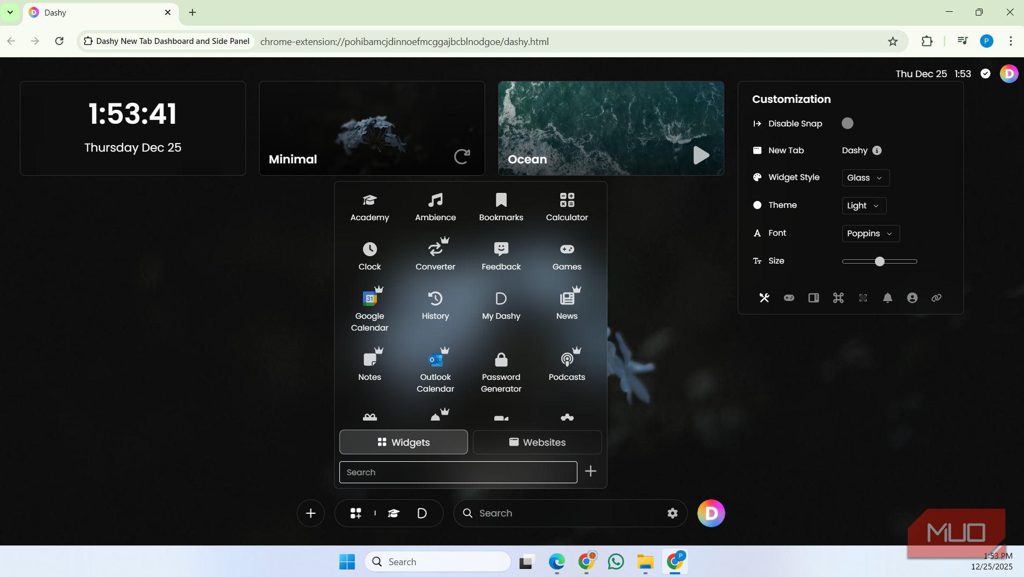This screenshot has height=577, width=1024.
Task: Click the New Tab Dashy info icon
Action: point(877,151)
